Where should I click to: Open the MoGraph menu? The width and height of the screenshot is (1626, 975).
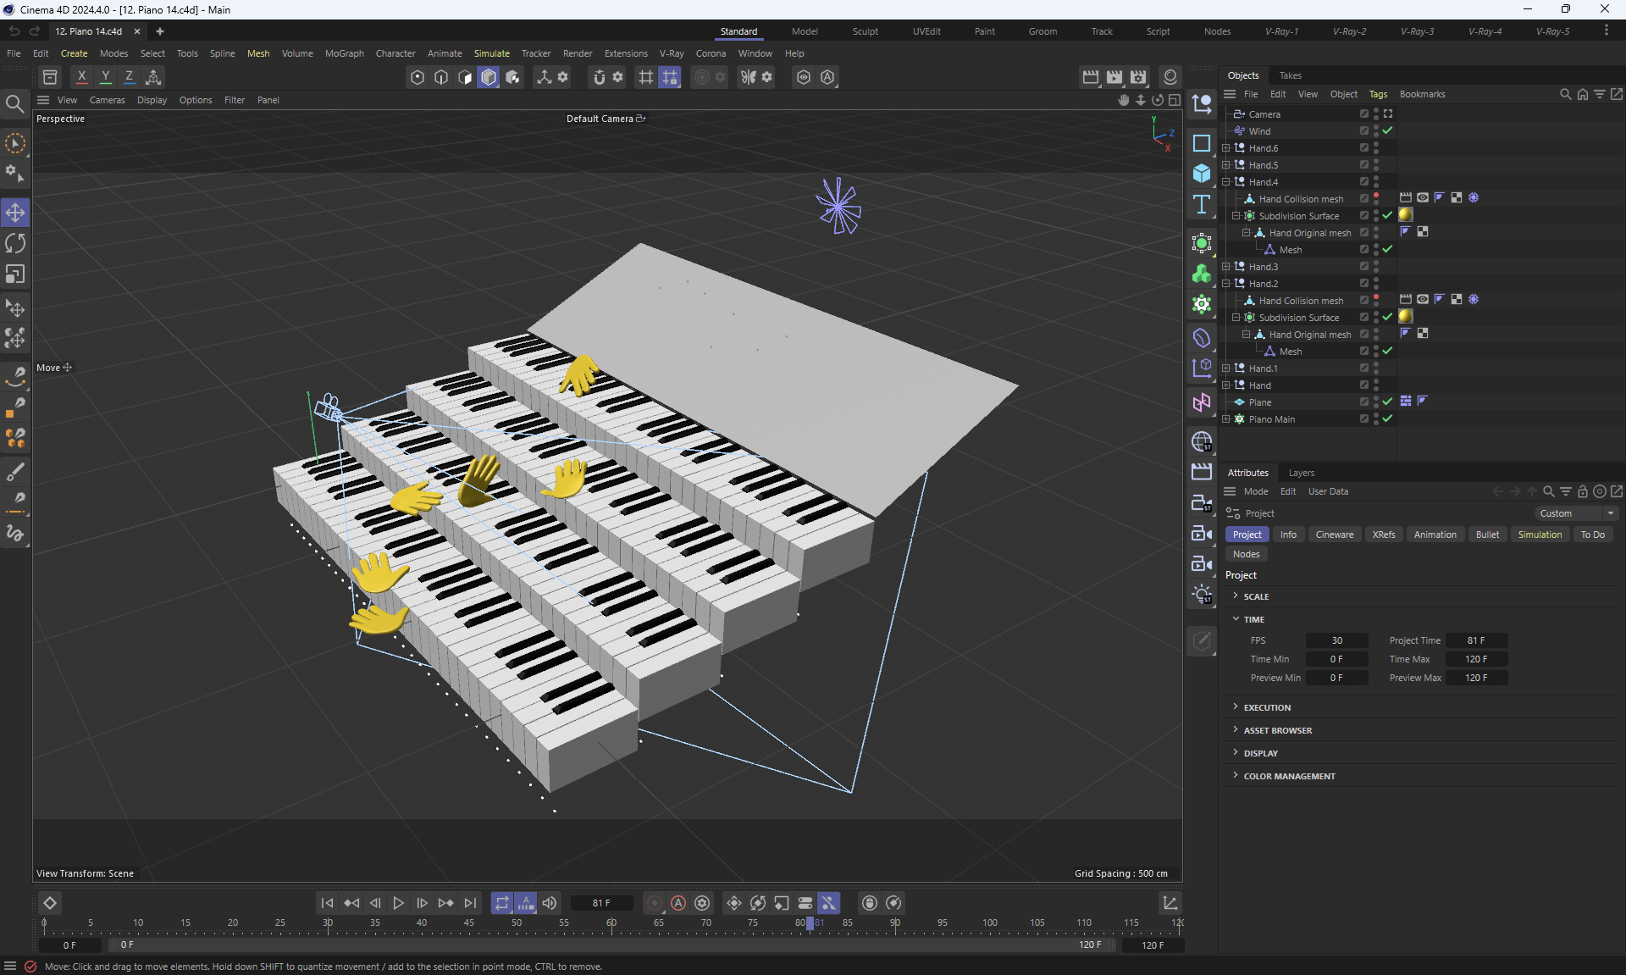pos(344,53)
